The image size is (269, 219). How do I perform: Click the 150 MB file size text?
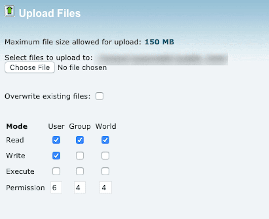[159, 42]
